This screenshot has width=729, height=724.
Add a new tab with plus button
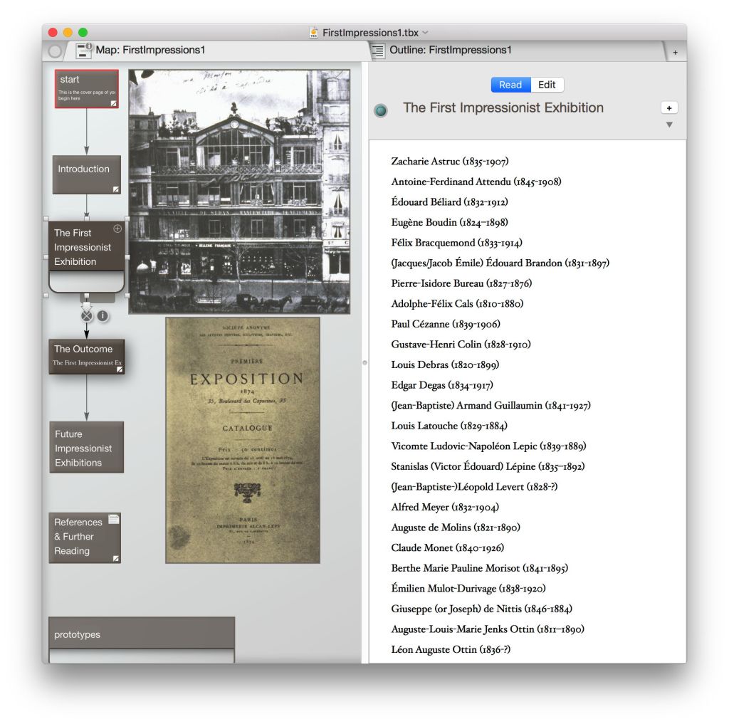pos(675,52)
